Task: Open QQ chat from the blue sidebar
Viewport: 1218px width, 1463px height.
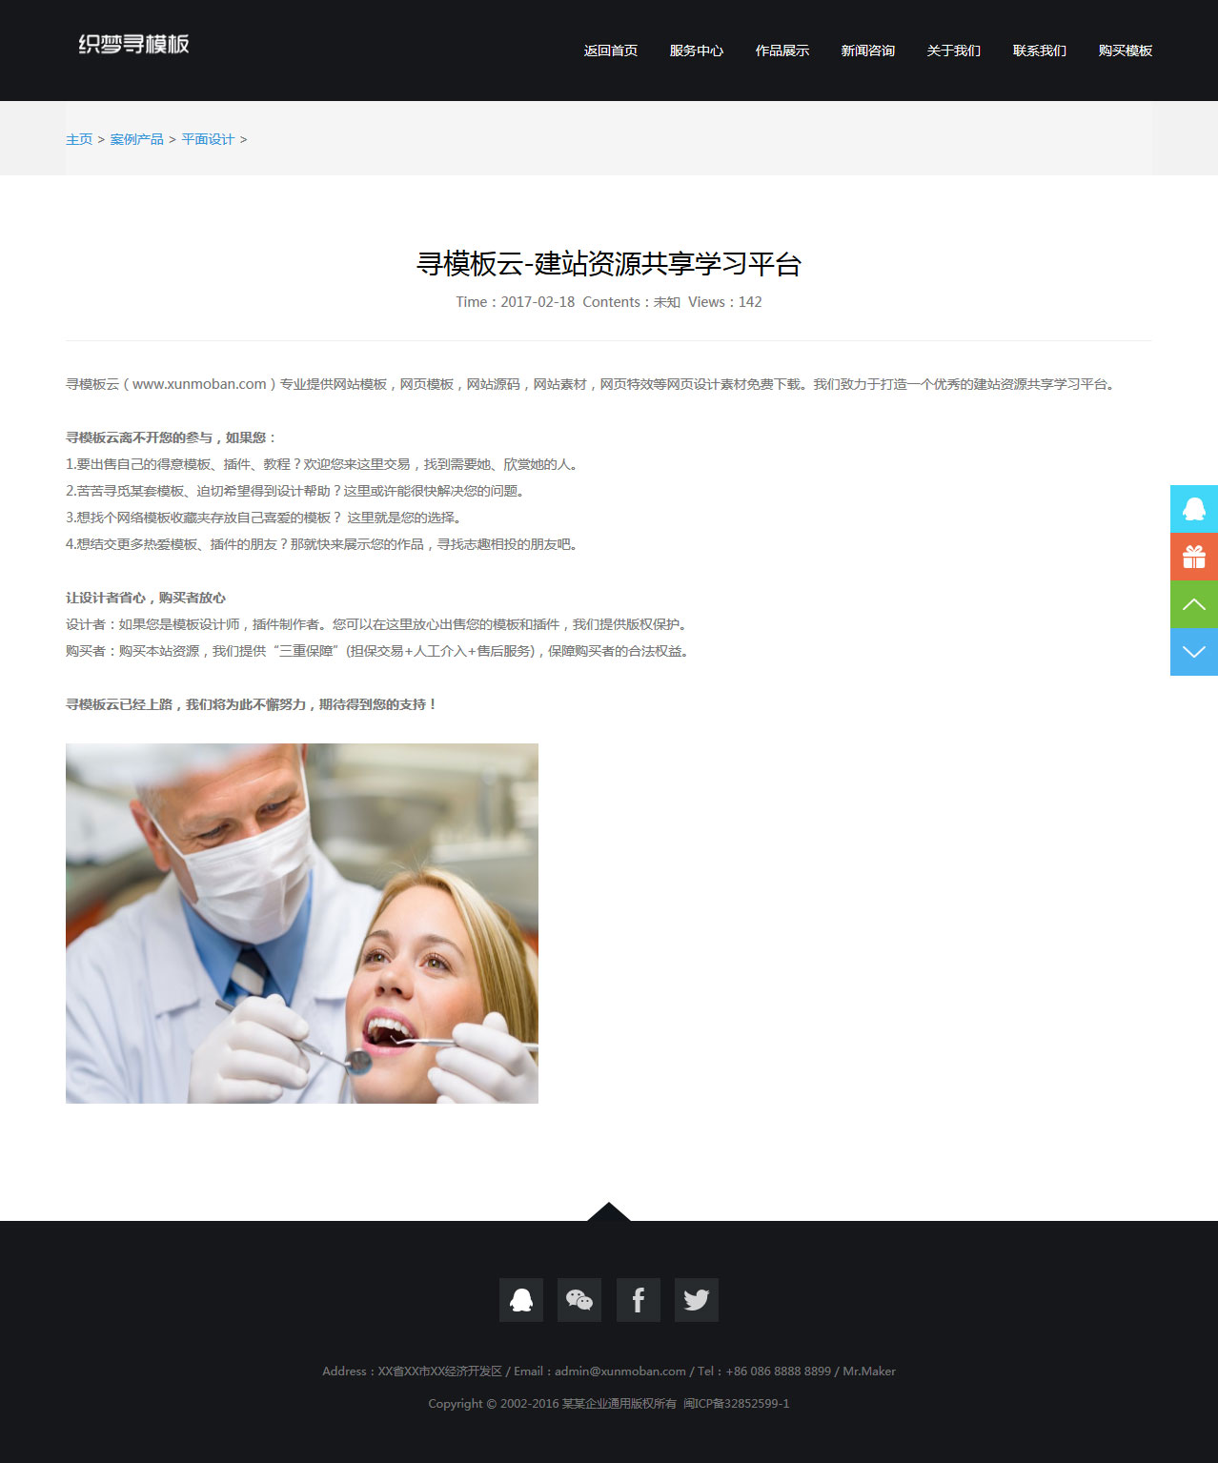Action: (x=1193, y=509)
